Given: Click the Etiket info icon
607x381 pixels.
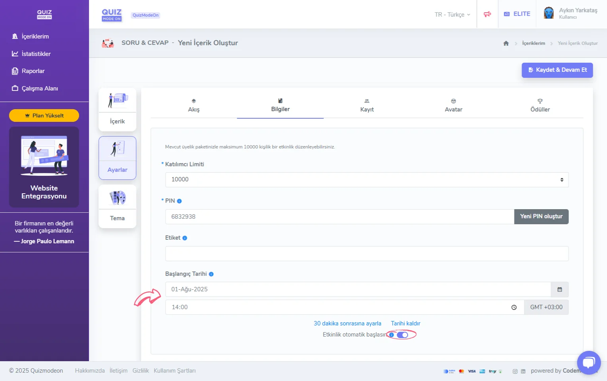Looking at the screenshot, I should pos(185,238).
